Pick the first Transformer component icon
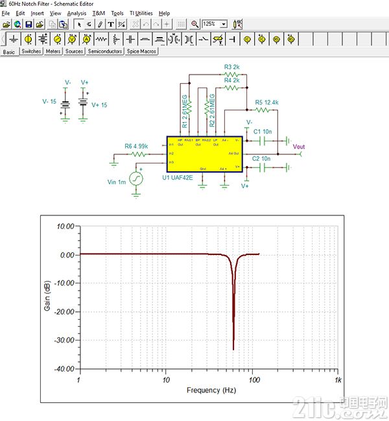This screenshot has height=421, width=389. click(x=174, y=39)
